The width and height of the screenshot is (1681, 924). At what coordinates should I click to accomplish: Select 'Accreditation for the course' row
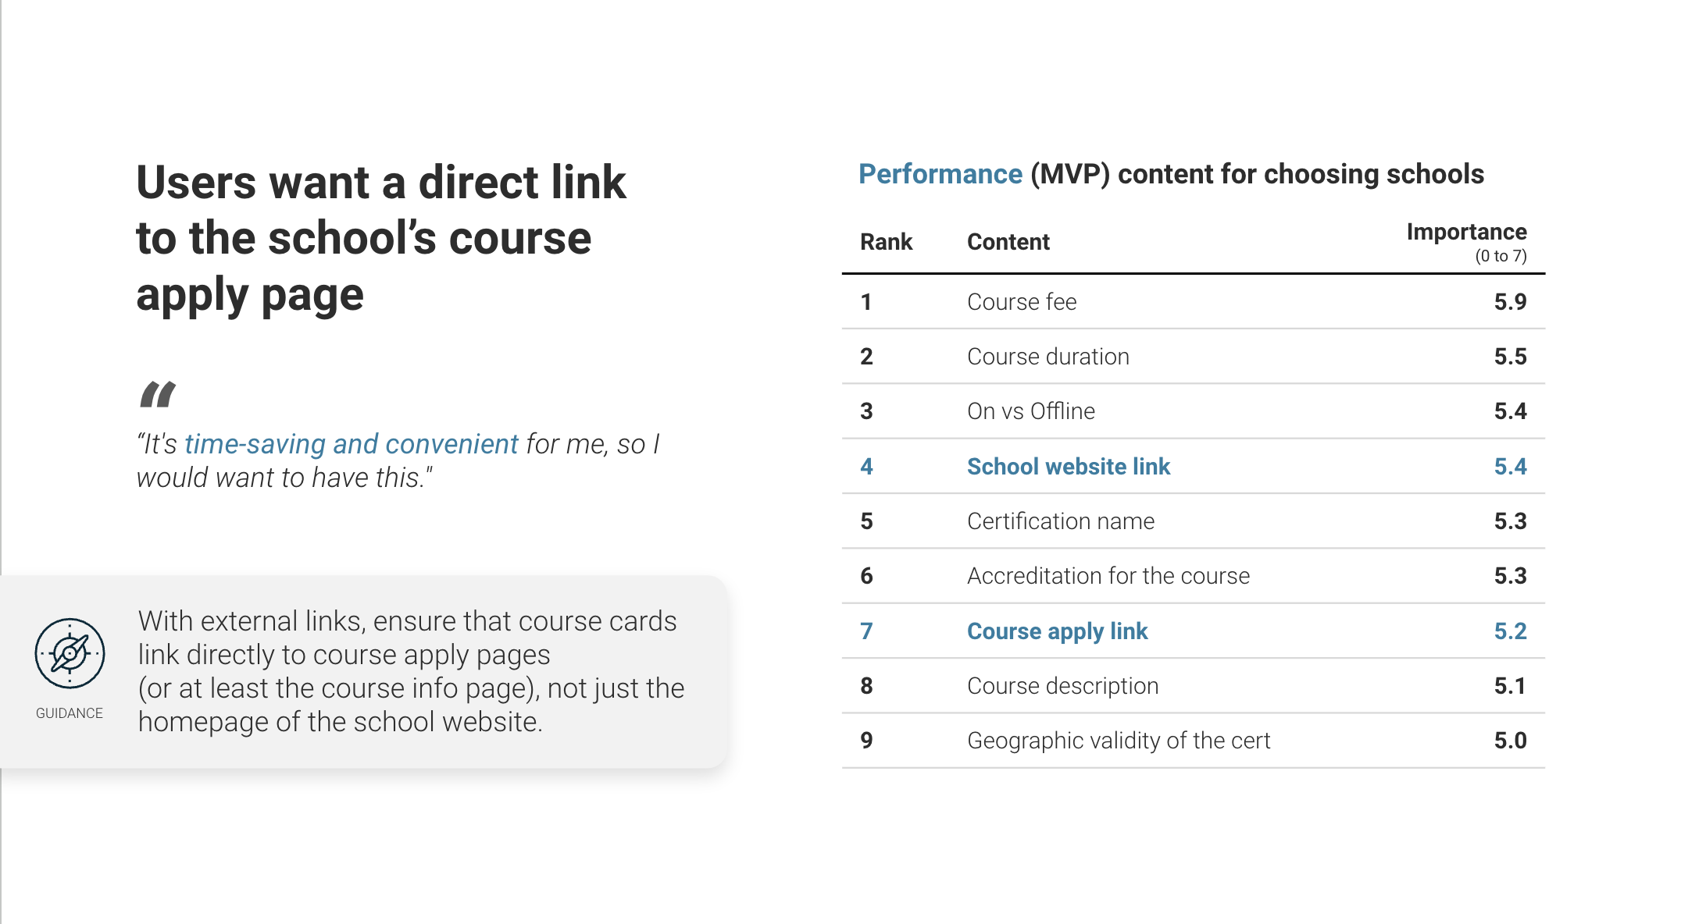[1193, 576]
